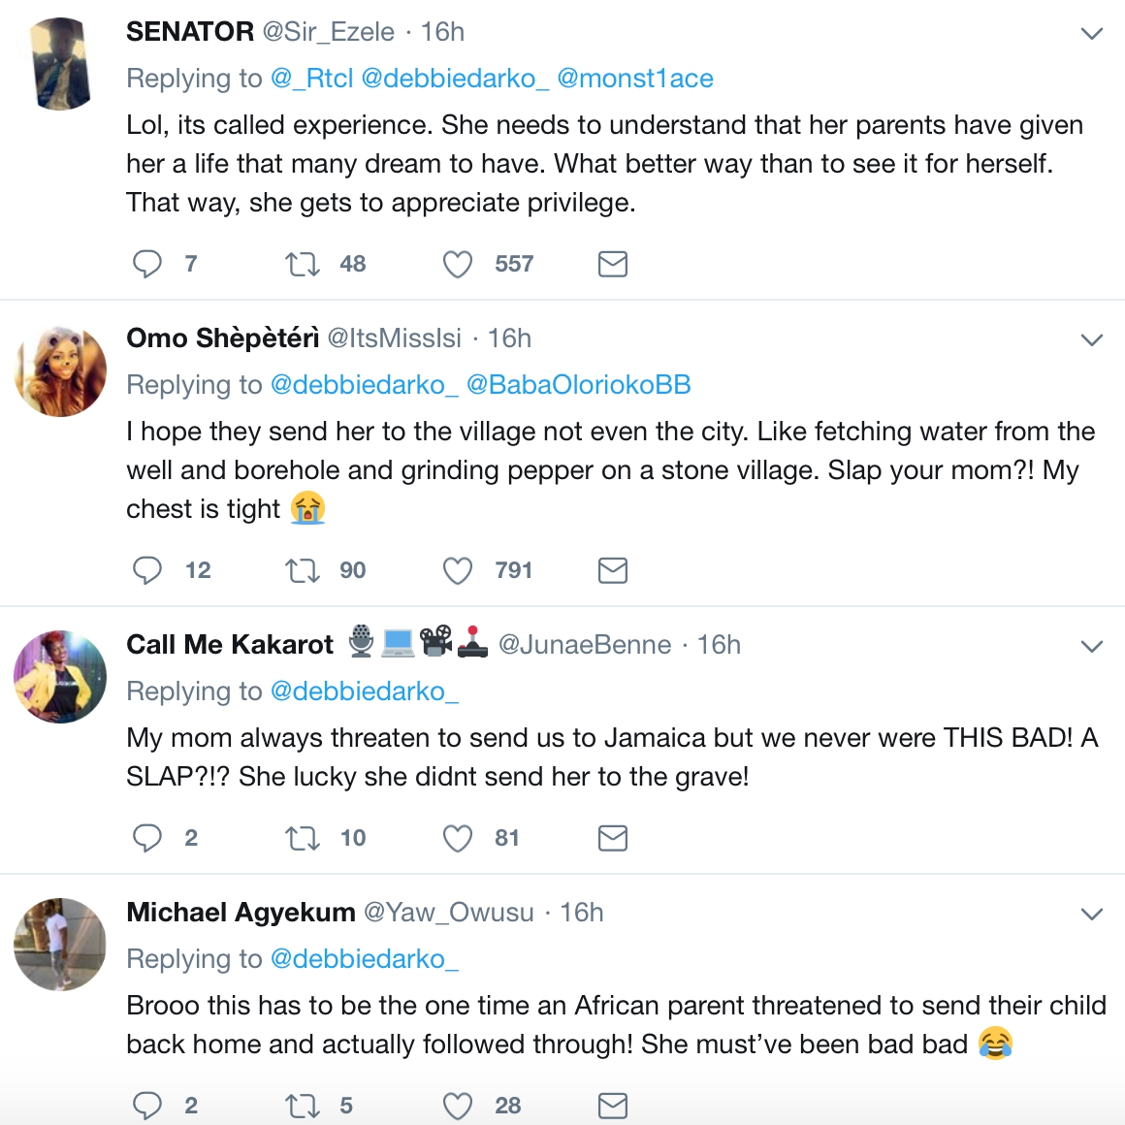Open Omo Shèpètérì's profile picture
Viewport: 1125px width, 1125px height.
click(x=60, y=371)
